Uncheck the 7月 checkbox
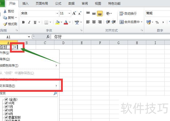The height and width of the screenshot is (121, 170). (6, 106)
